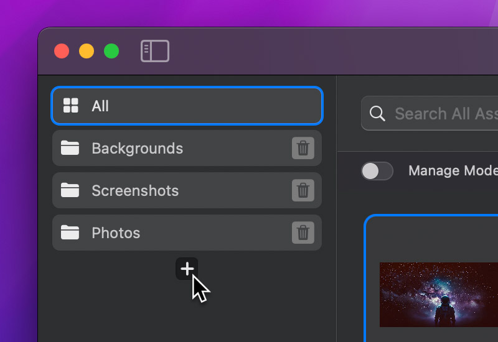498x342 pixels.
Task: Delete the Backgrounds folder with its trash icon
Action: [x=303, y=149]
